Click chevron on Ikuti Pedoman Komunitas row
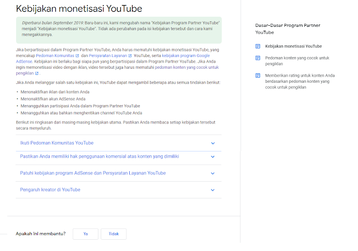Viewport: 358px width, 251px height. click(x=213, y=143)
